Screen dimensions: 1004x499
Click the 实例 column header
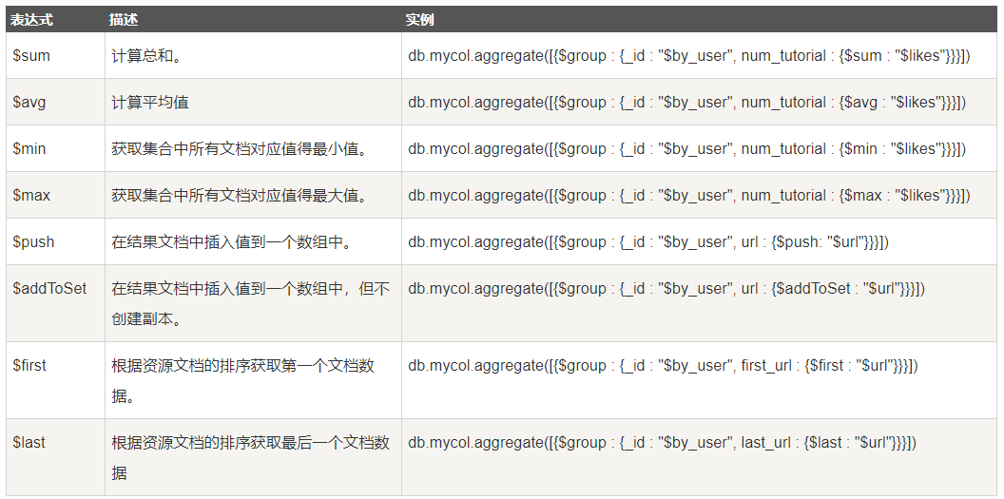tap(419, 19)
